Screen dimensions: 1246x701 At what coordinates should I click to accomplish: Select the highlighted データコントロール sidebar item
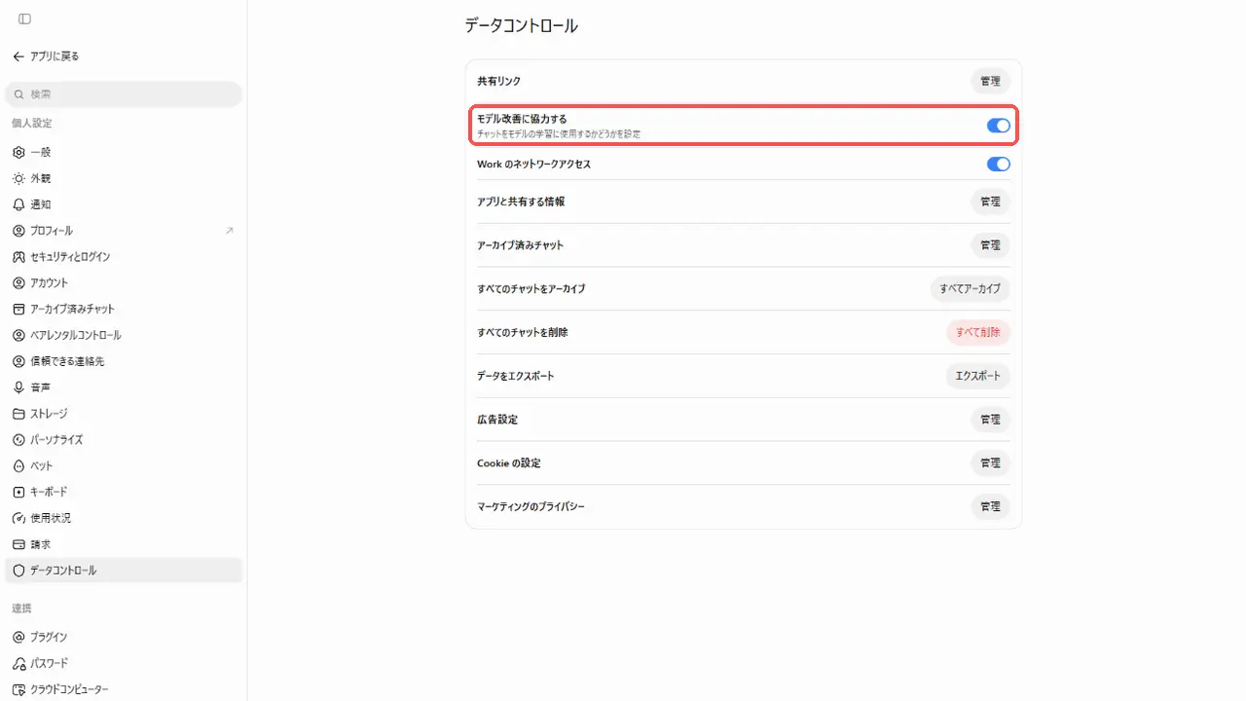click(124, 571)
